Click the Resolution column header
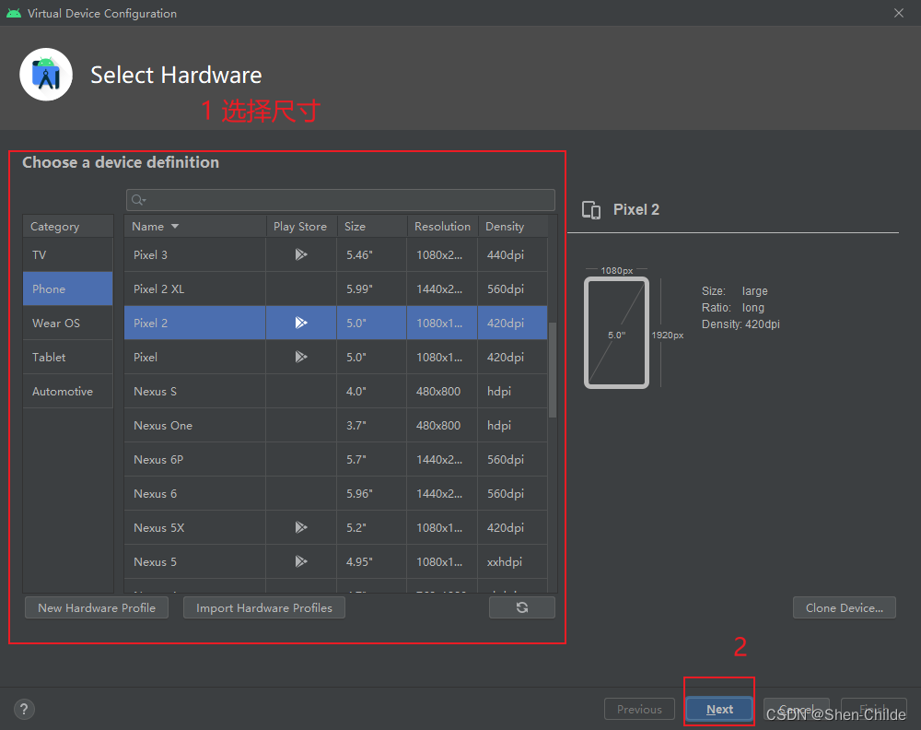The height and width of the screenshot is (730, 921). pos(442,227)
